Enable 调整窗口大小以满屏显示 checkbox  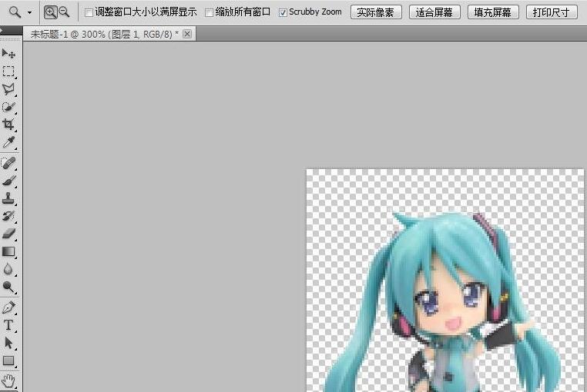(89, 13)
